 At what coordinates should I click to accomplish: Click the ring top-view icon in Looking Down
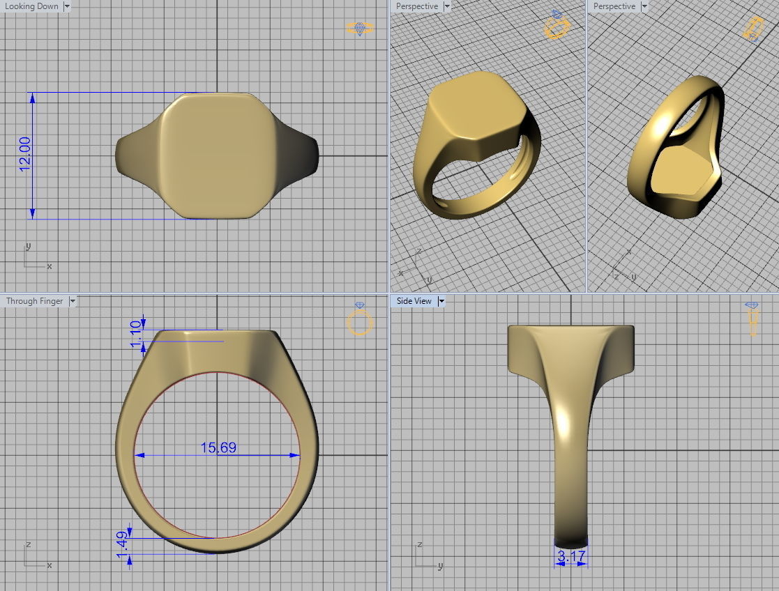(360, 29)
